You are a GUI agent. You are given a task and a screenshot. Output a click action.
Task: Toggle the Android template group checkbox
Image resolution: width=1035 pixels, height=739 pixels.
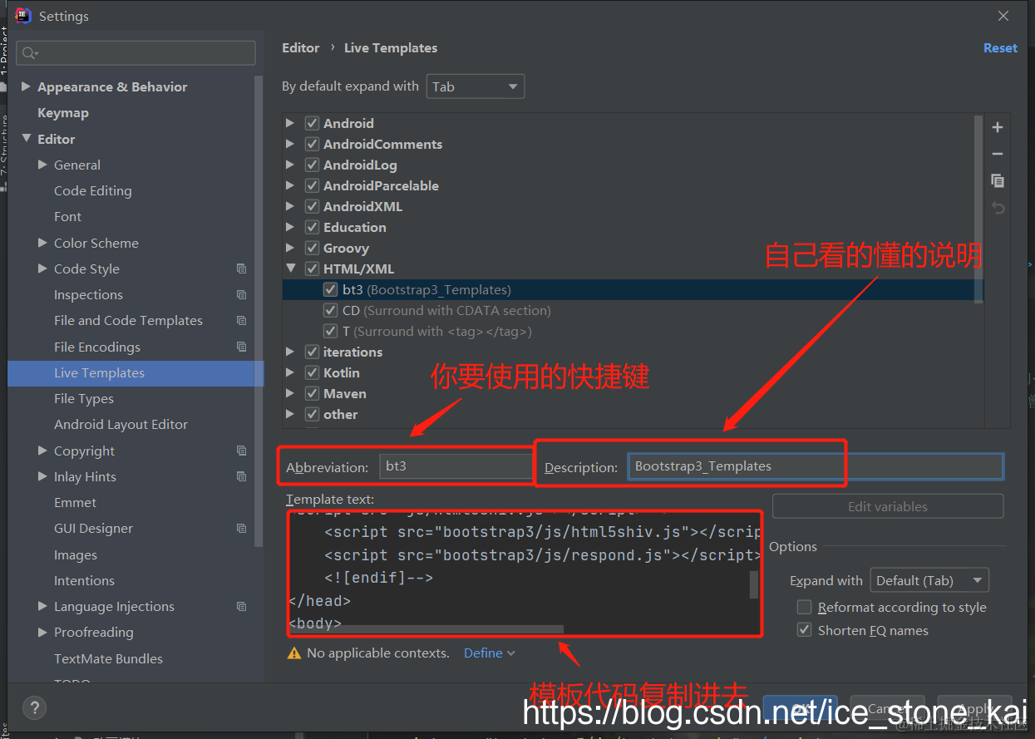(x=312, y=123)
